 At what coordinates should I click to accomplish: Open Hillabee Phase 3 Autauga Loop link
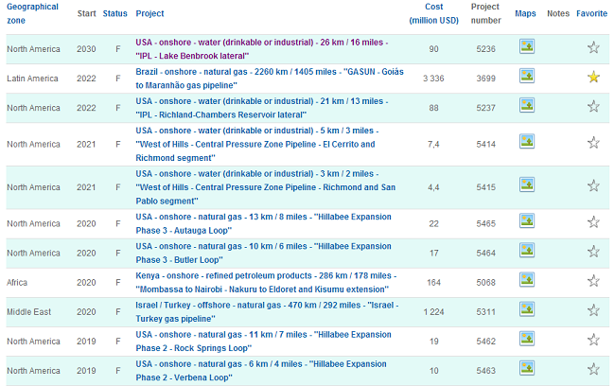[x=263, y=223]
